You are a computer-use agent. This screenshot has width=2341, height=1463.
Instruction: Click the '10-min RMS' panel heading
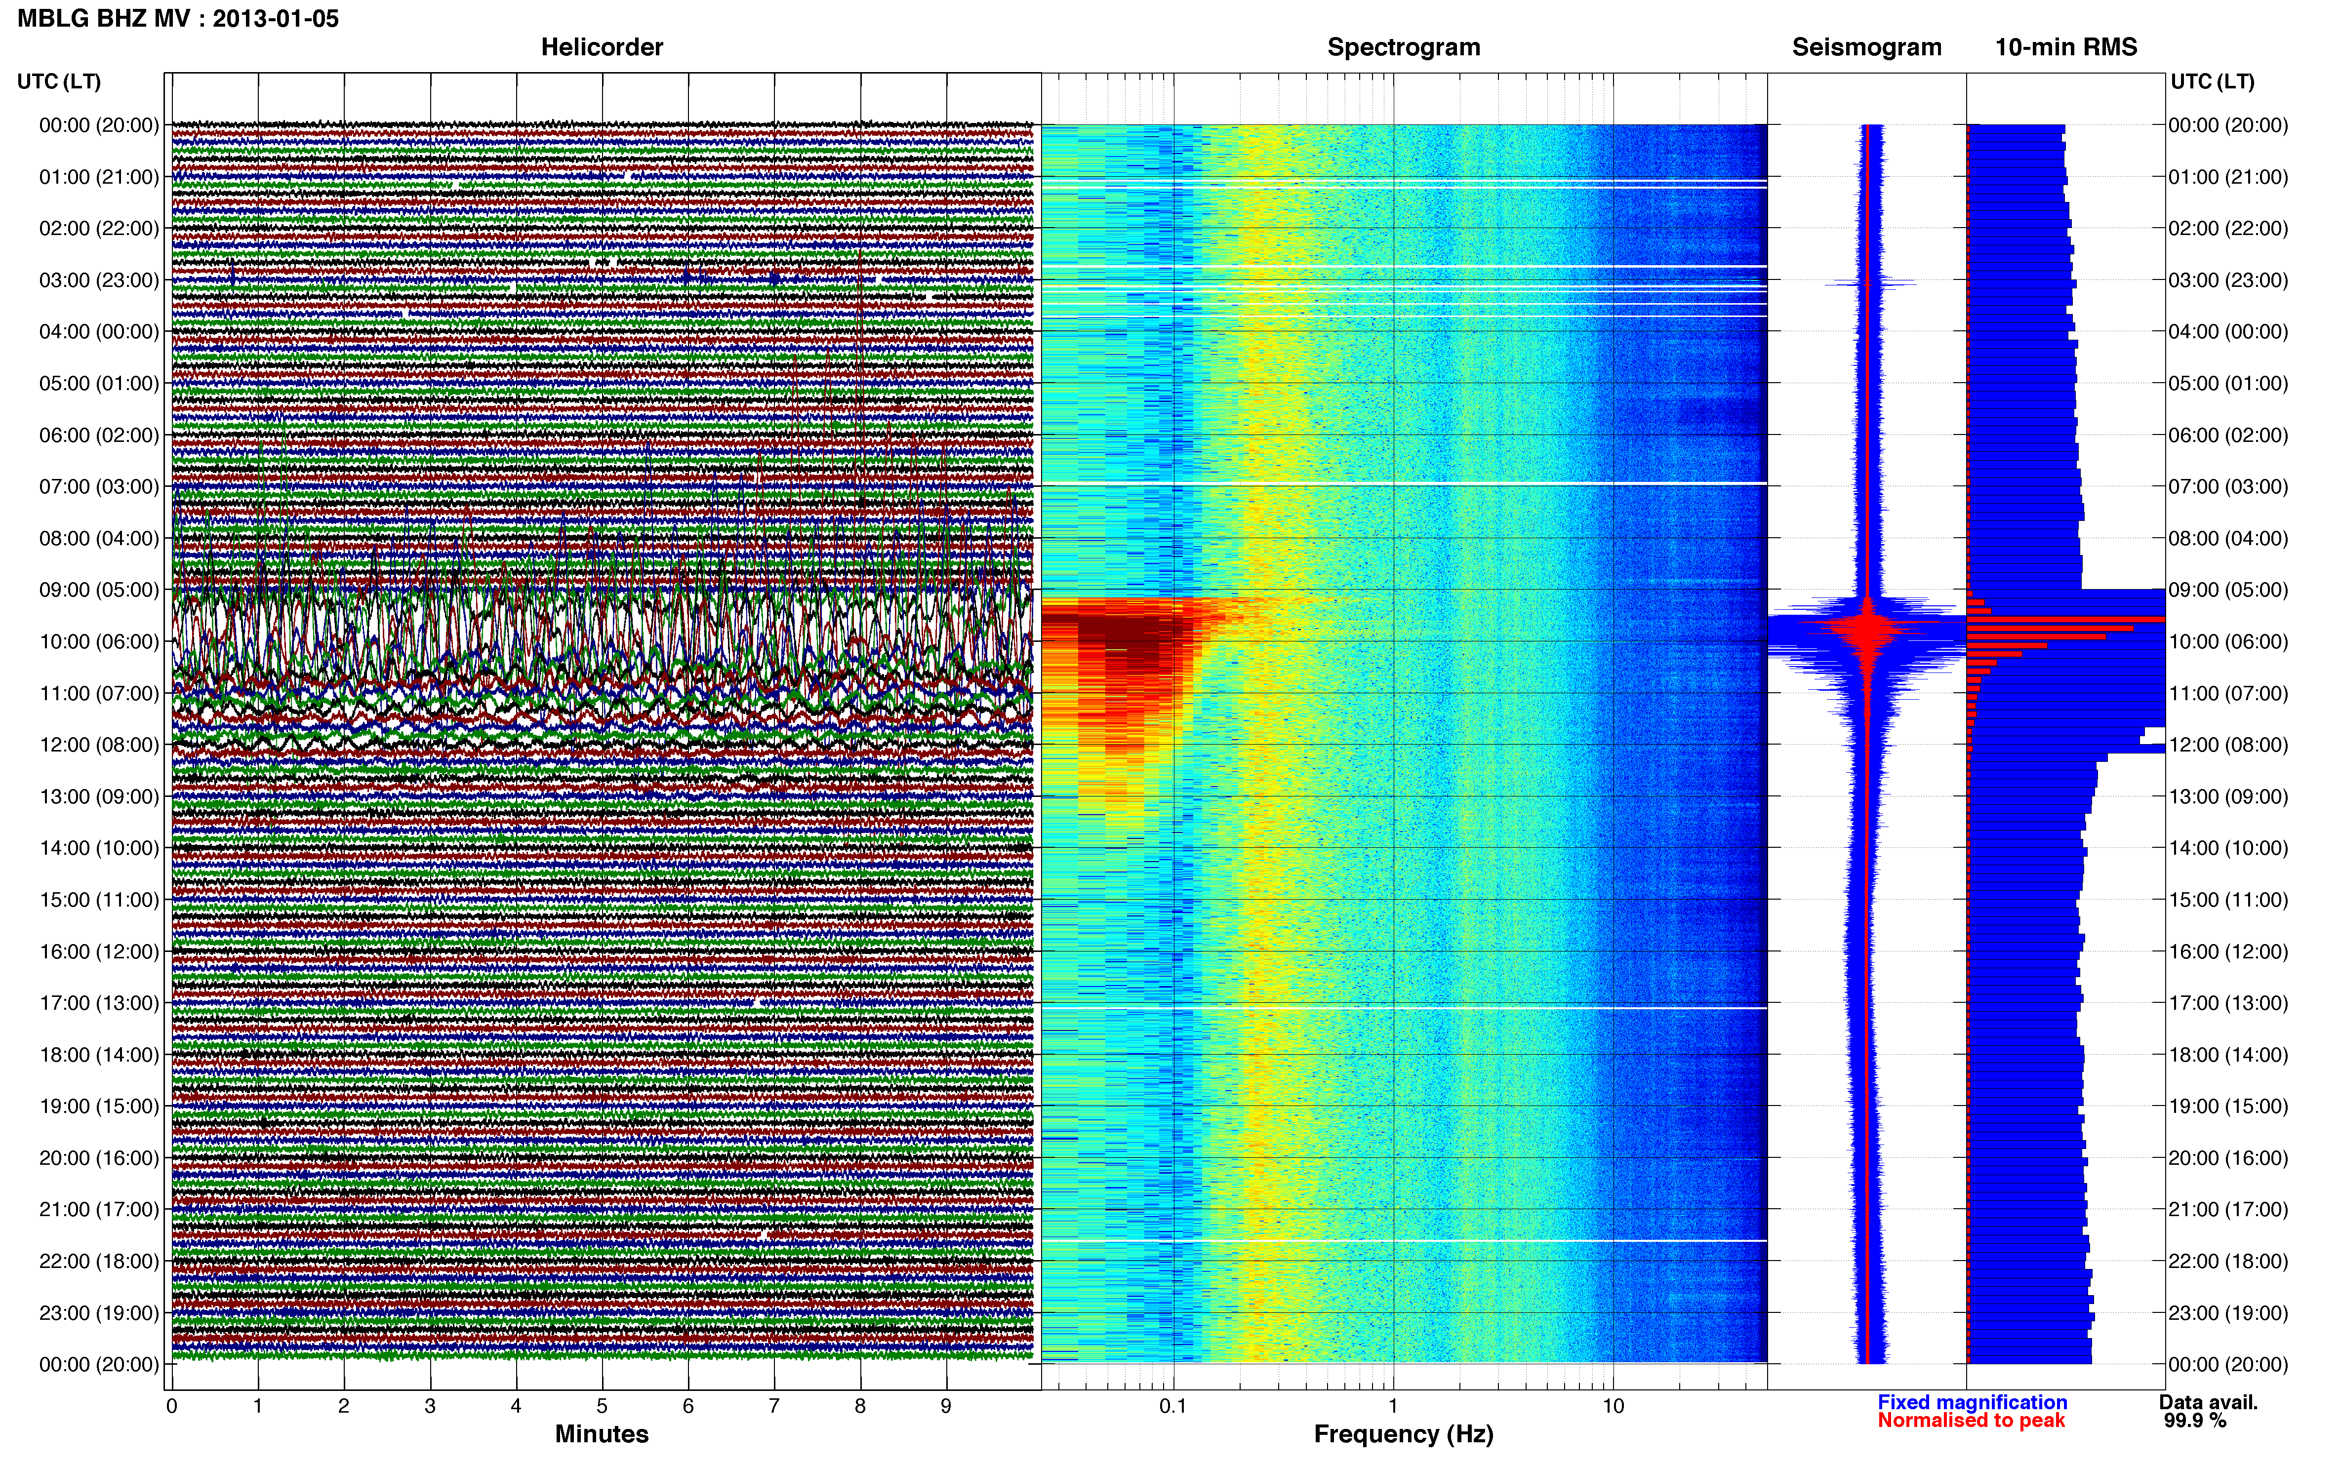pos(2066,47)
